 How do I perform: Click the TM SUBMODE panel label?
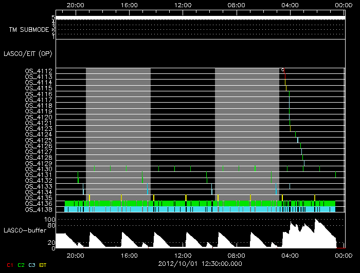29,30
